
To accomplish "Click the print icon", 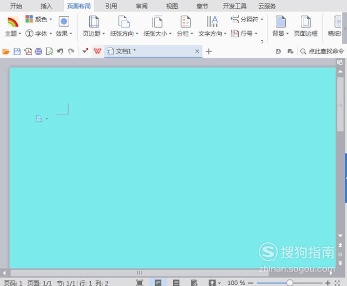I will coord(39,51).
